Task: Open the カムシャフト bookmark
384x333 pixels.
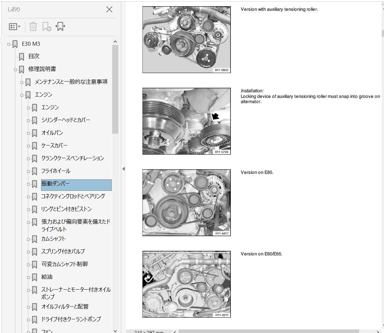Action: tap(53, 239)
